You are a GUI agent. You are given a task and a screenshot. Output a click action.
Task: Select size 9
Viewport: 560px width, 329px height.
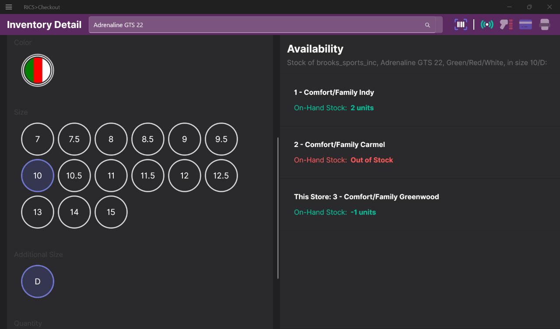(185, 139)
